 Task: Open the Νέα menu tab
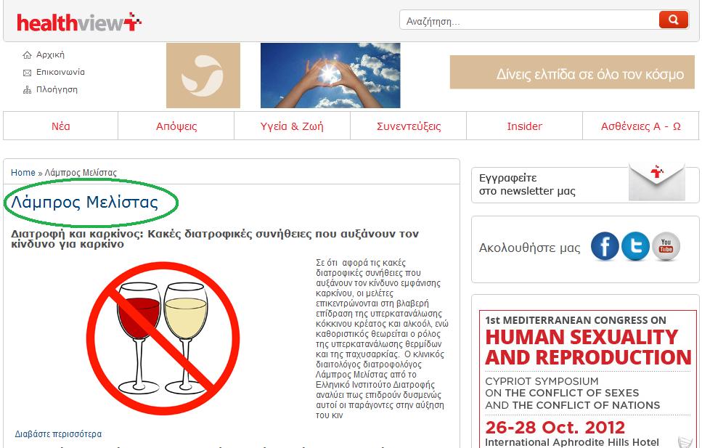click(60, 126)
